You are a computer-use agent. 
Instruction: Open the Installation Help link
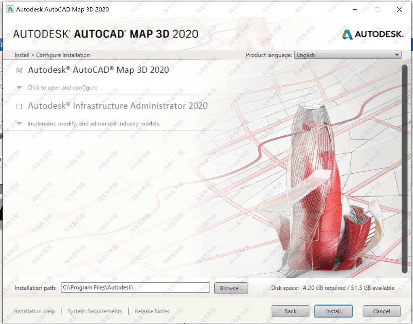[x=34, y=311]
